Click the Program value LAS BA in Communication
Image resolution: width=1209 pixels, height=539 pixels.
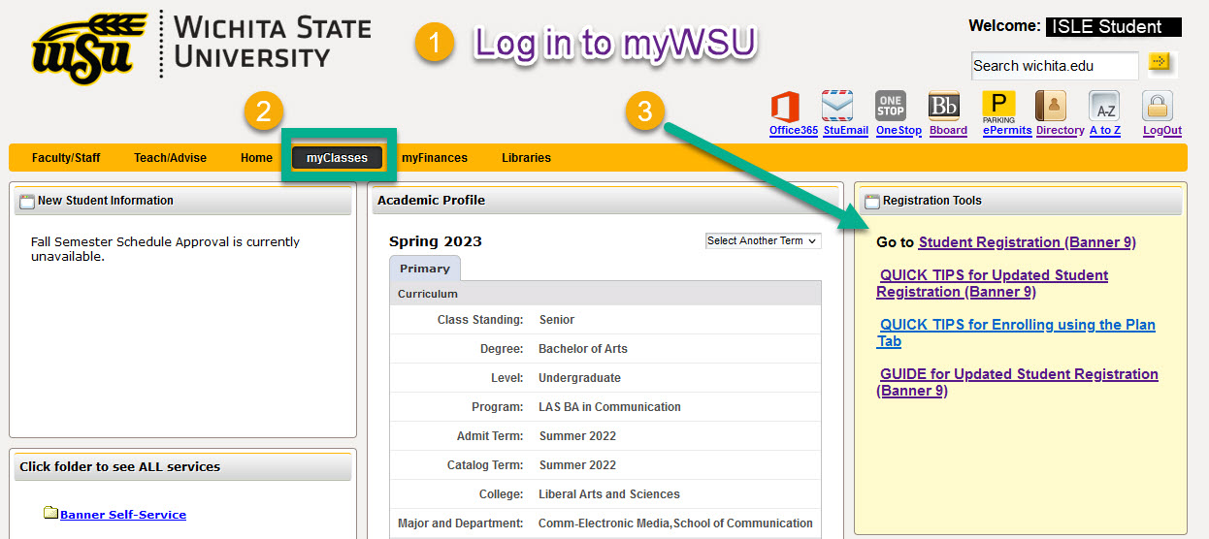pyautogui.click(x=609, y=407)
